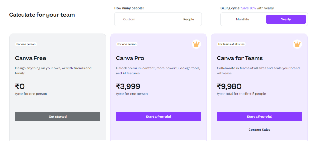Click the "For teams of all sizes" badge

(231, 44)
